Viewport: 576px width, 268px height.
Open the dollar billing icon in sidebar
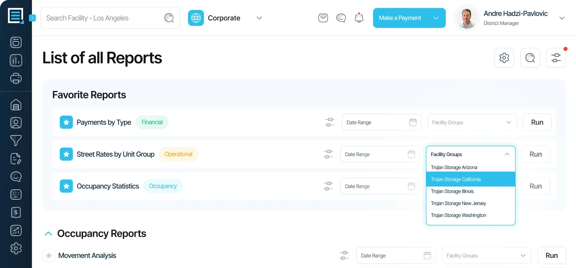16,212
